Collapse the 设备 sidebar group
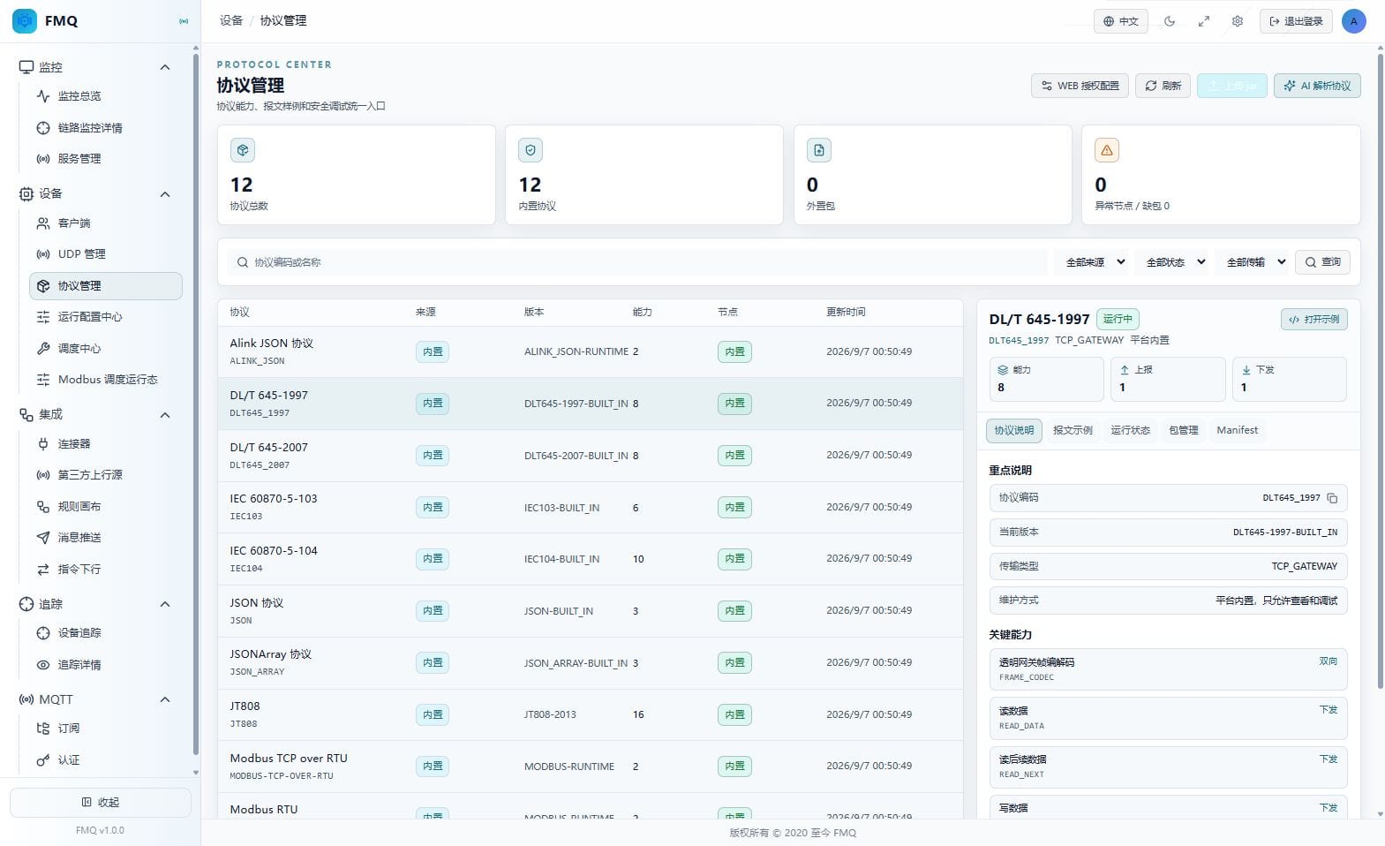This screenshot has width=1385, height=846. (165, 194)
